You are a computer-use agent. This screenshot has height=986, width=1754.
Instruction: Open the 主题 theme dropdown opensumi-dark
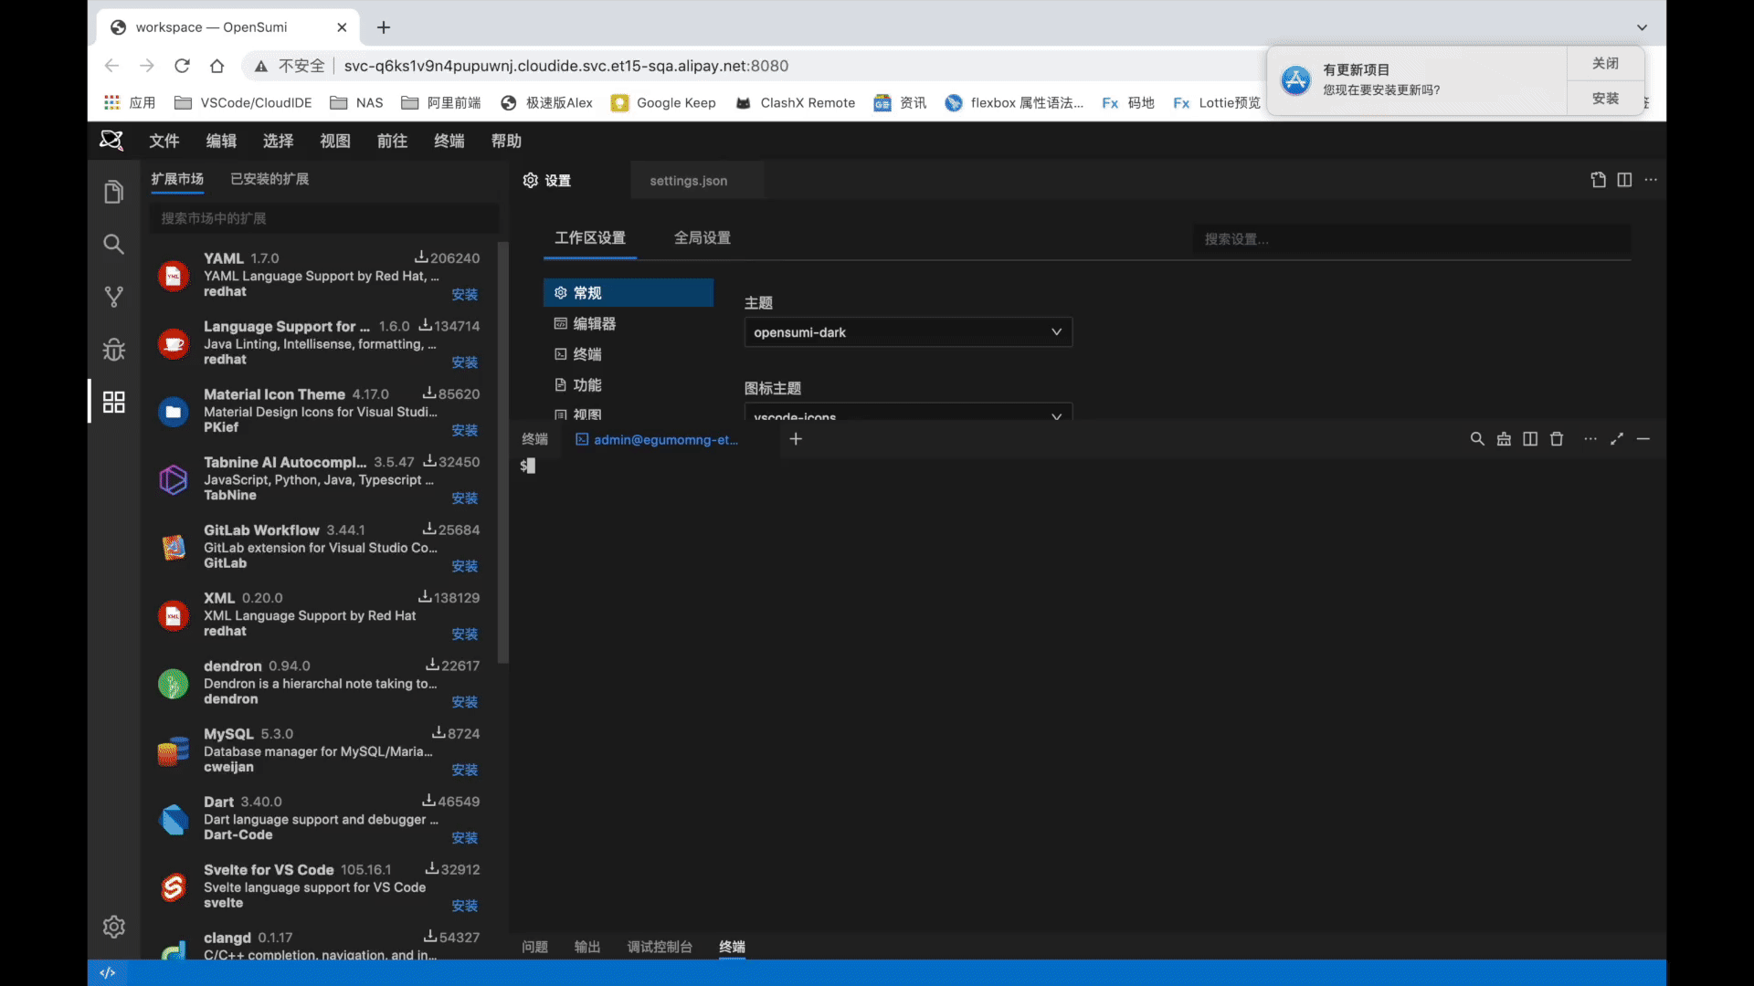908,332
